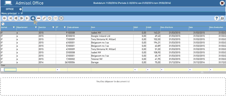Click the document drop zone area
Screen dimensions: 226x100
[113, 87]
